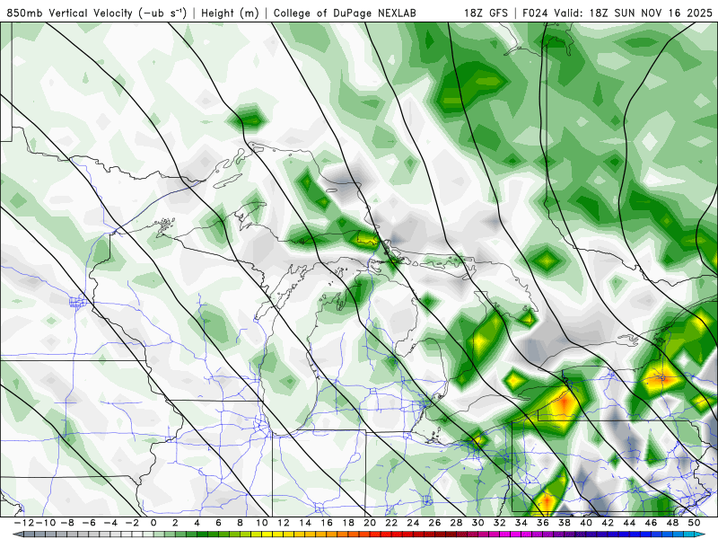Screen dimensions: 718x539
Task: Click the '-4' value on color scale
Action: 110,523
